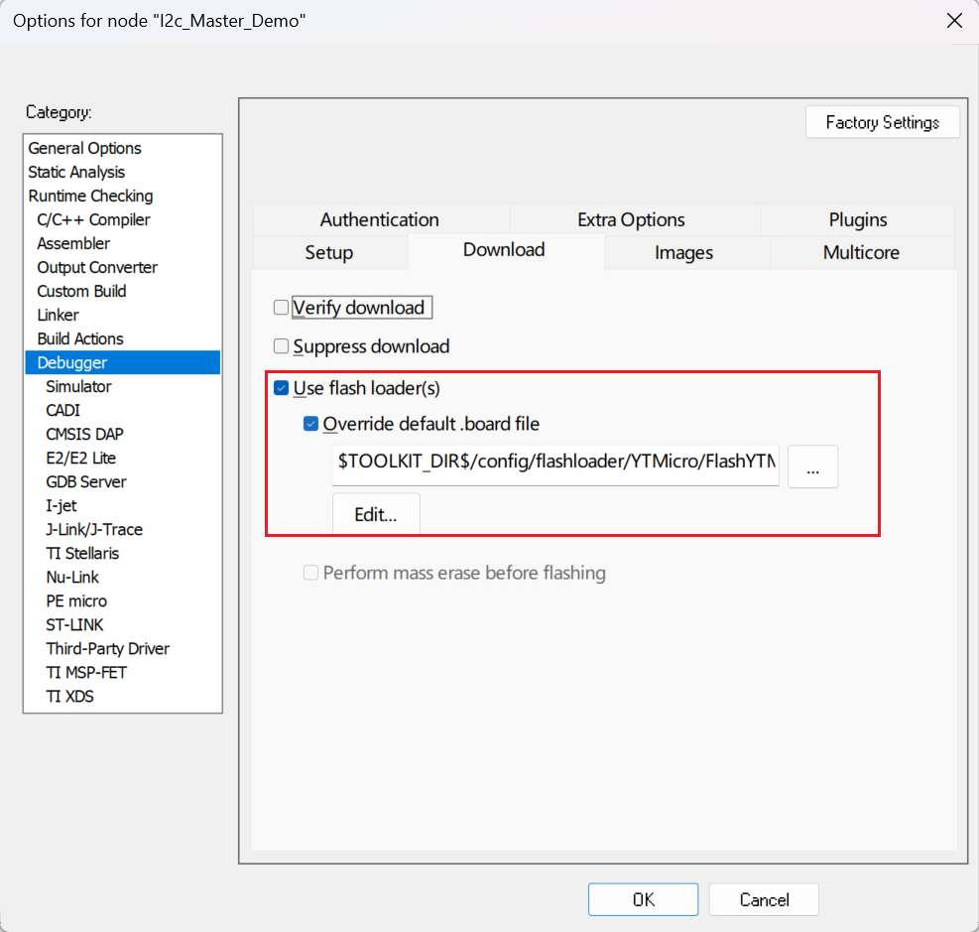Select General Options category

pos(84,148)
